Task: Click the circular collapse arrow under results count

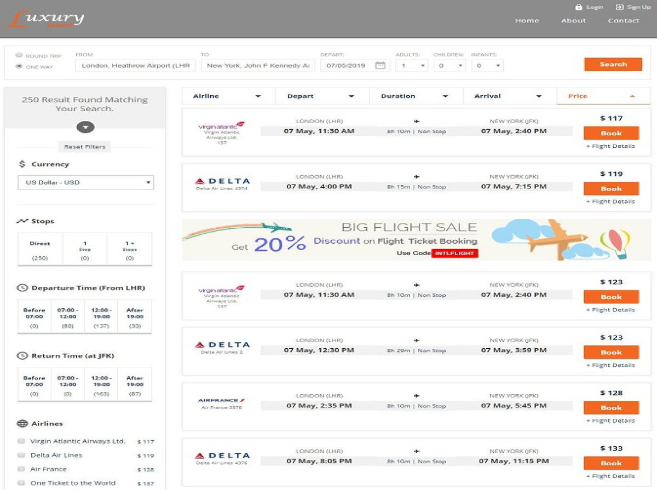Action: (x=86, y=128)
